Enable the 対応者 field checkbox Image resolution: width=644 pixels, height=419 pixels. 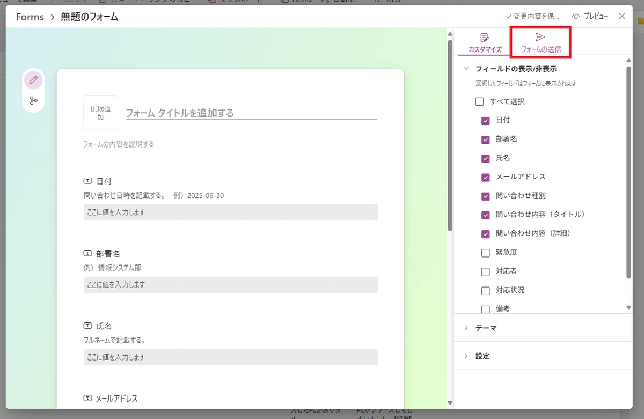click(x=486, y=271)
